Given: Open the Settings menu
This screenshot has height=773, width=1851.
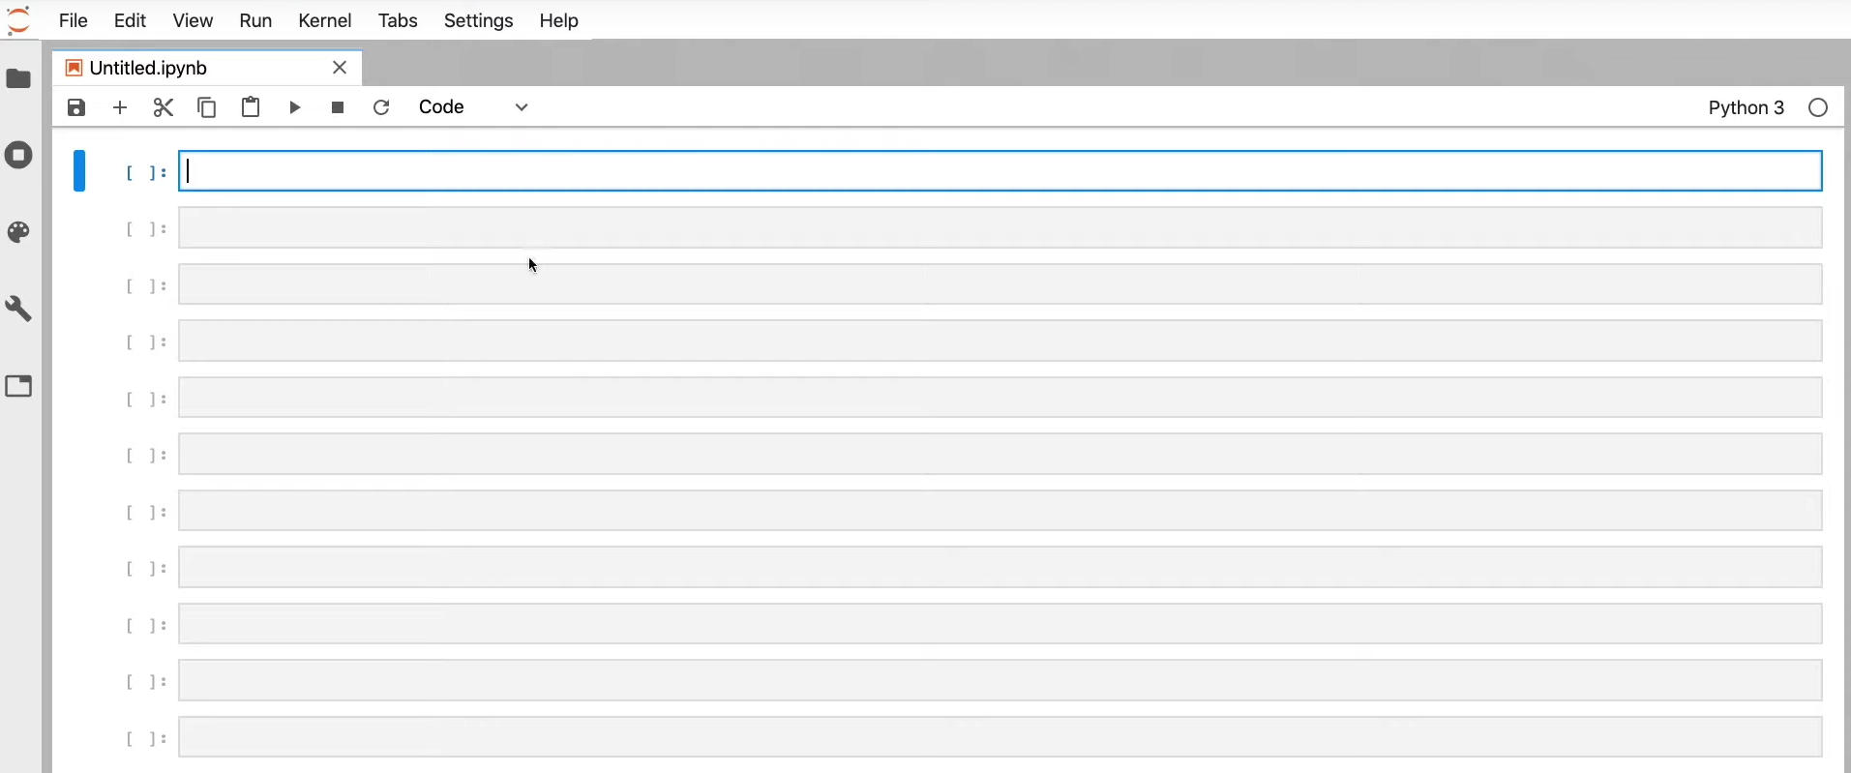Looking at the screenshot, I should [478, 20].
